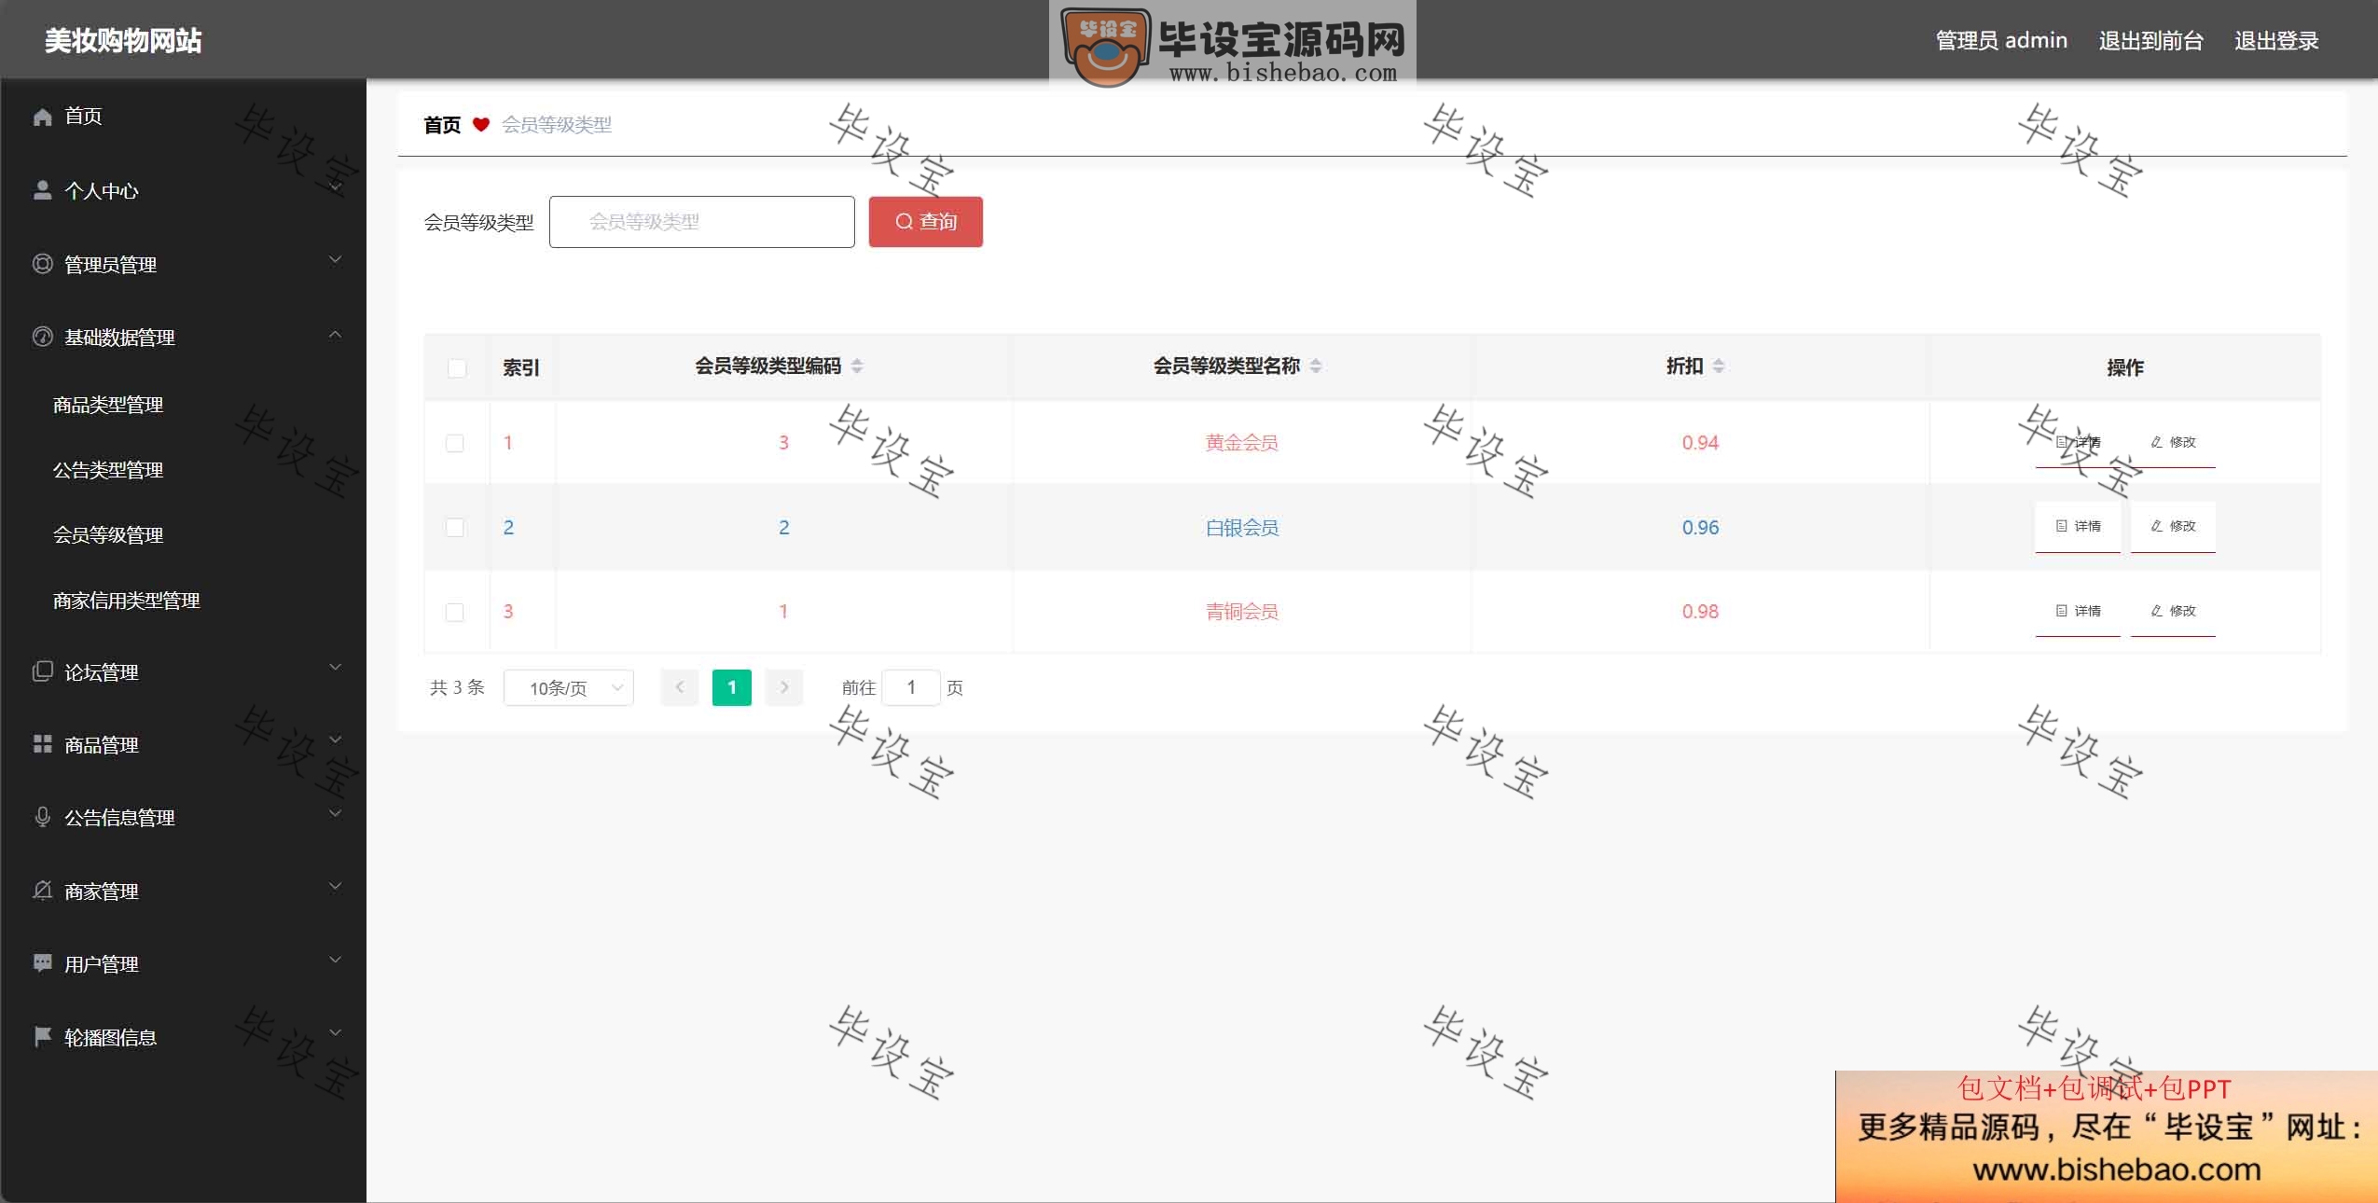This screenshot has width=2378, height=1203.
Task: Sort by 会员等级类型编码 column arrows
Action: click(857, 366)
